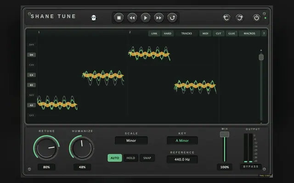Open the Scale dropdown showing Minor
294x183 pixels.
131,140
